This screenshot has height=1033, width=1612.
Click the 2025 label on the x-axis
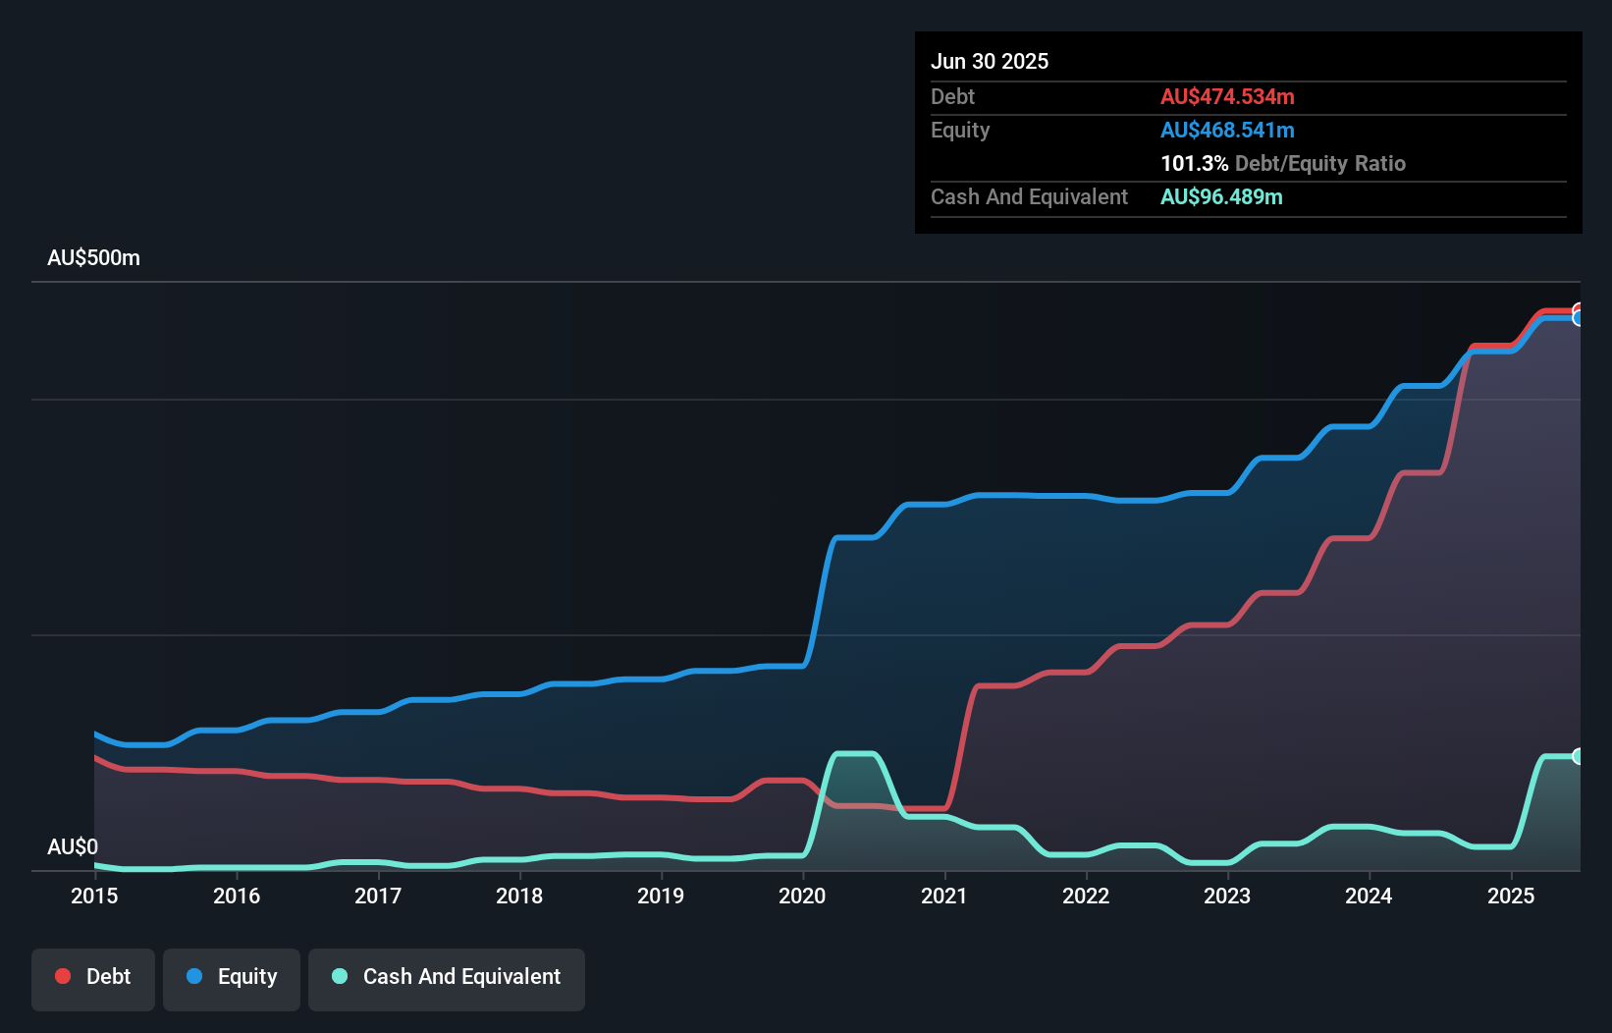coord(1511,896)
